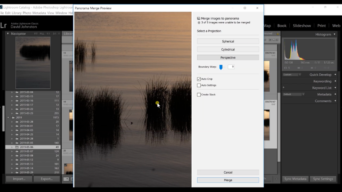Select the Cylindrical projection
The height and width of the screenshot is (192, 342).
[228, 49]
